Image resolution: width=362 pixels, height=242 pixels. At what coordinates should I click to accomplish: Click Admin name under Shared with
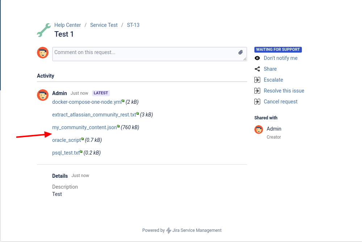(274, 129)
